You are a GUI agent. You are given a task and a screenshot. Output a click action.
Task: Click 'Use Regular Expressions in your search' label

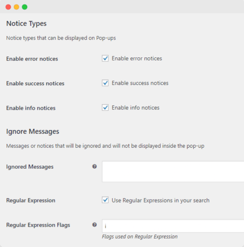(160, 200)
